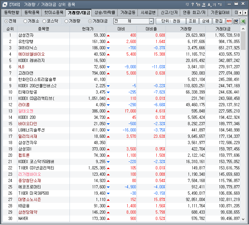The width and height of the screenshot is (249, 225).
Task: Click down arrow marker in SK하이닉스 row
Action: tap(108, 48)
